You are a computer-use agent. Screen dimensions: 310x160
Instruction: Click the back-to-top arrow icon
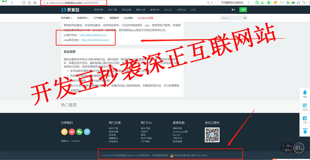click(x=305, y=131)
